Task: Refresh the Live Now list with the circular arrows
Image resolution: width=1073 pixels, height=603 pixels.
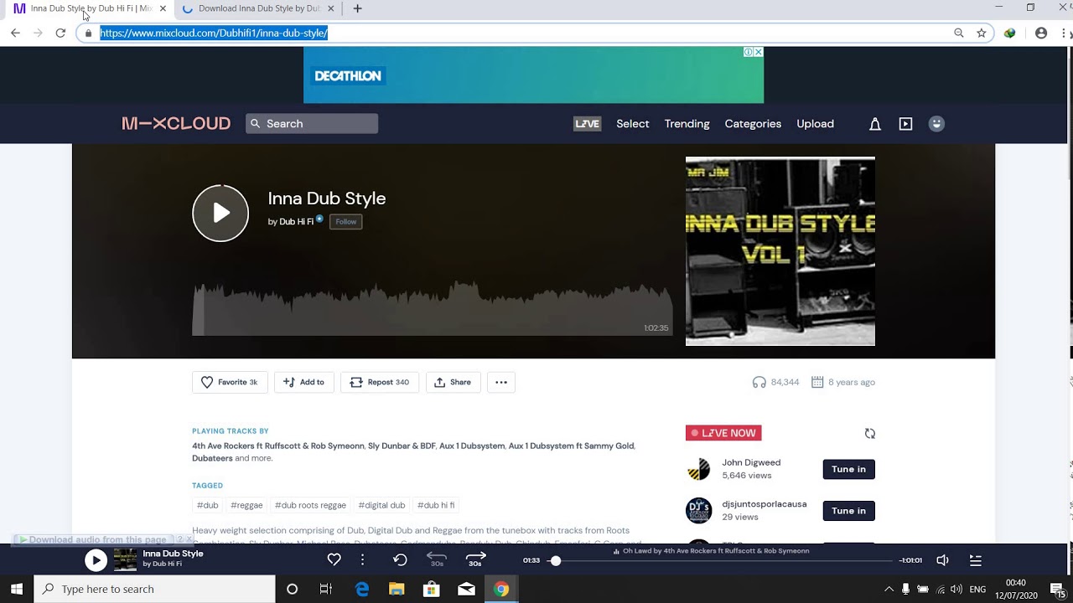Action: click(870, 433)
